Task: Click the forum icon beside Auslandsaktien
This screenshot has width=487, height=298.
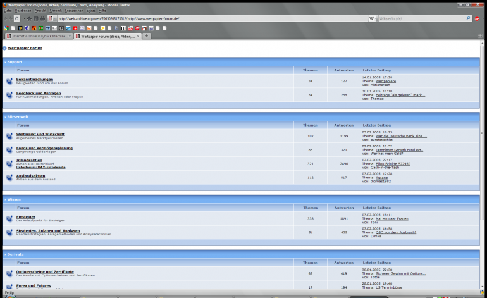Action: coord(9,177)
